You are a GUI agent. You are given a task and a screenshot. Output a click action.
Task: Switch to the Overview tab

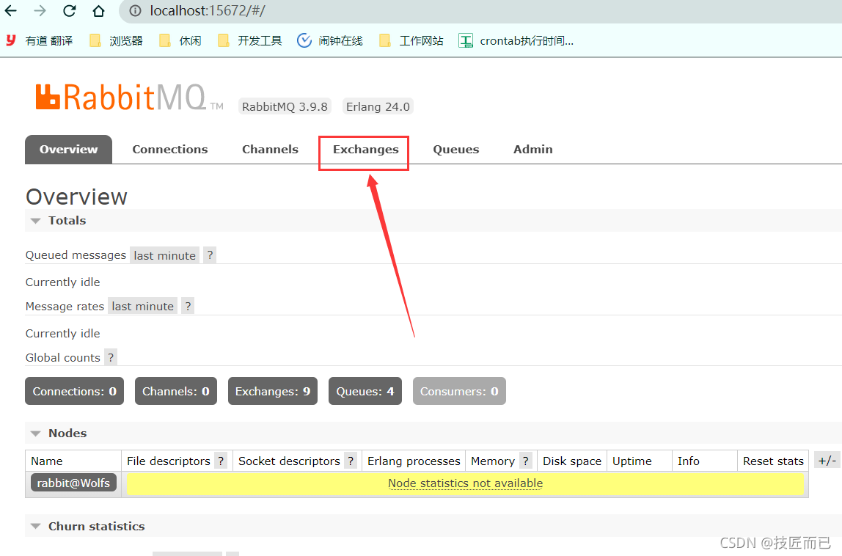[x=69, y=150]
